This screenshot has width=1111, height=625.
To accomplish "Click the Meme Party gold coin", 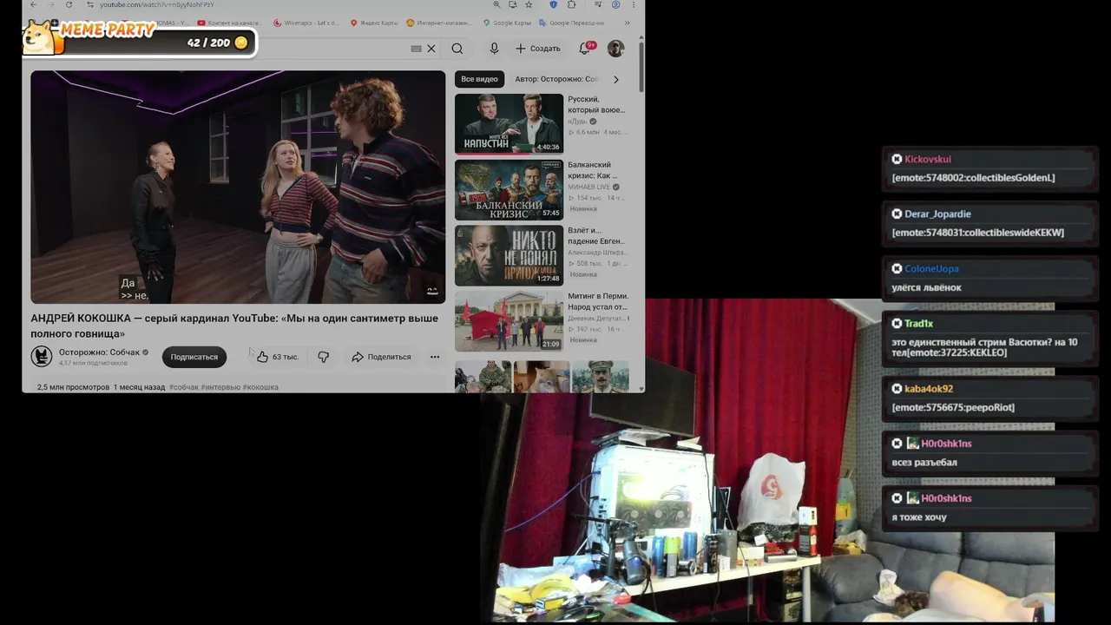I will [x=241, y=43].
